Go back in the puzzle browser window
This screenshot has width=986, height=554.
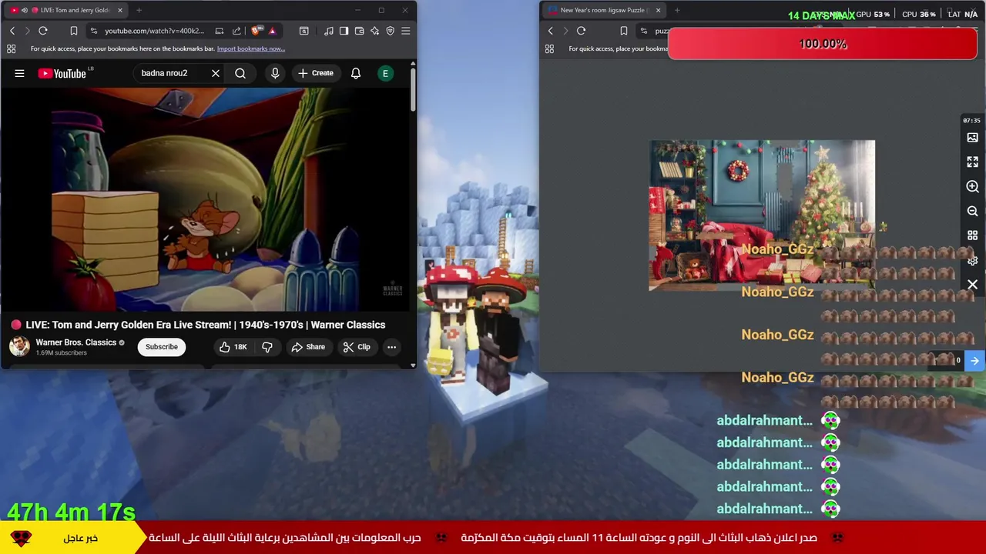(550, 31)
